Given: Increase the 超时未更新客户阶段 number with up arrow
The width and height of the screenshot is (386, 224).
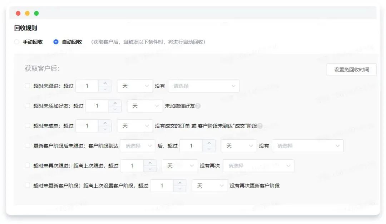Looking at the screenshot, I should (180, 183).
